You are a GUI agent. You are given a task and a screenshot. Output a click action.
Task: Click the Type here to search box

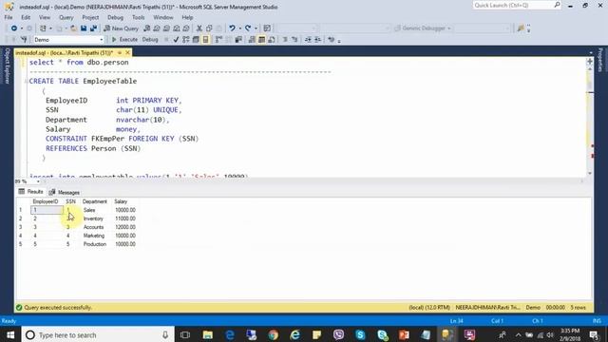click(99, 334)
